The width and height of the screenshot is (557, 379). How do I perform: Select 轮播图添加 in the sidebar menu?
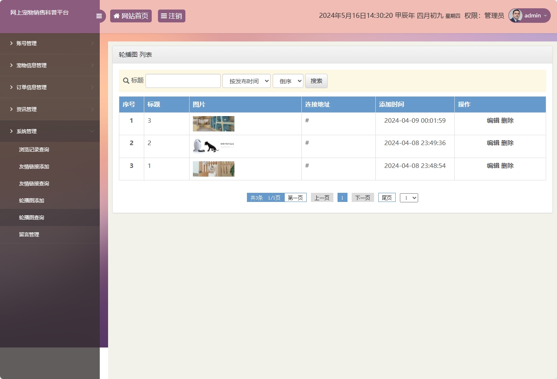30,200
